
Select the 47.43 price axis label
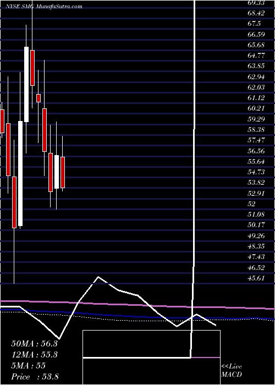[x=256, y=257]
